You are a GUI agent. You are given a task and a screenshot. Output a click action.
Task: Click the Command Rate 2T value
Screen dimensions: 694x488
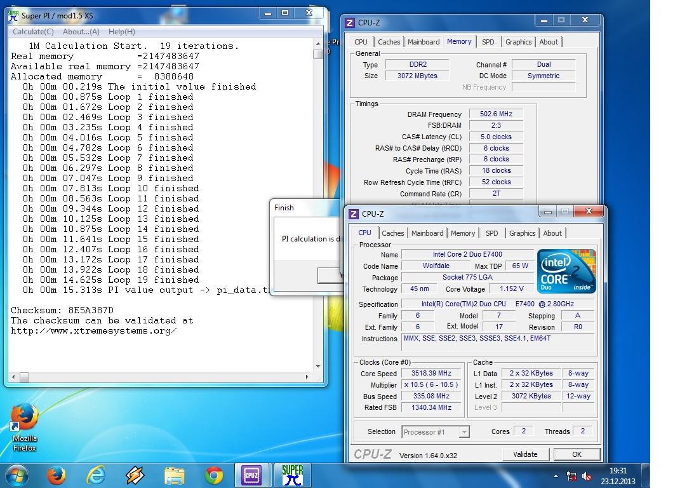coord(496,194)
